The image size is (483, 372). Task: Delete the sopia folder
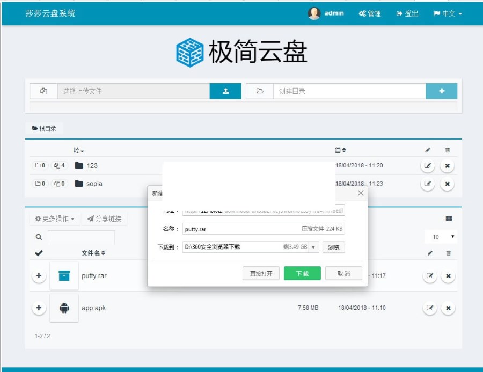pyautogui.click(x=447, y=184)
